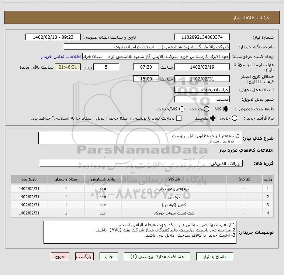Toggle the اسناد خزانه اسلامی payment checkbox
Screen dimensions: 284x275
tap(179, 118)
